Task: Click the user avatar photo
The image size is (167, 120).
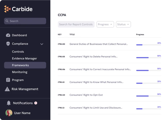Action: 9,113
